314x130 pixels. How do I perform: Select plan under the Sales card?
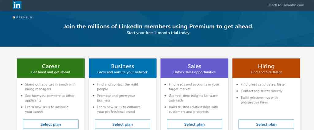point(194,124)
